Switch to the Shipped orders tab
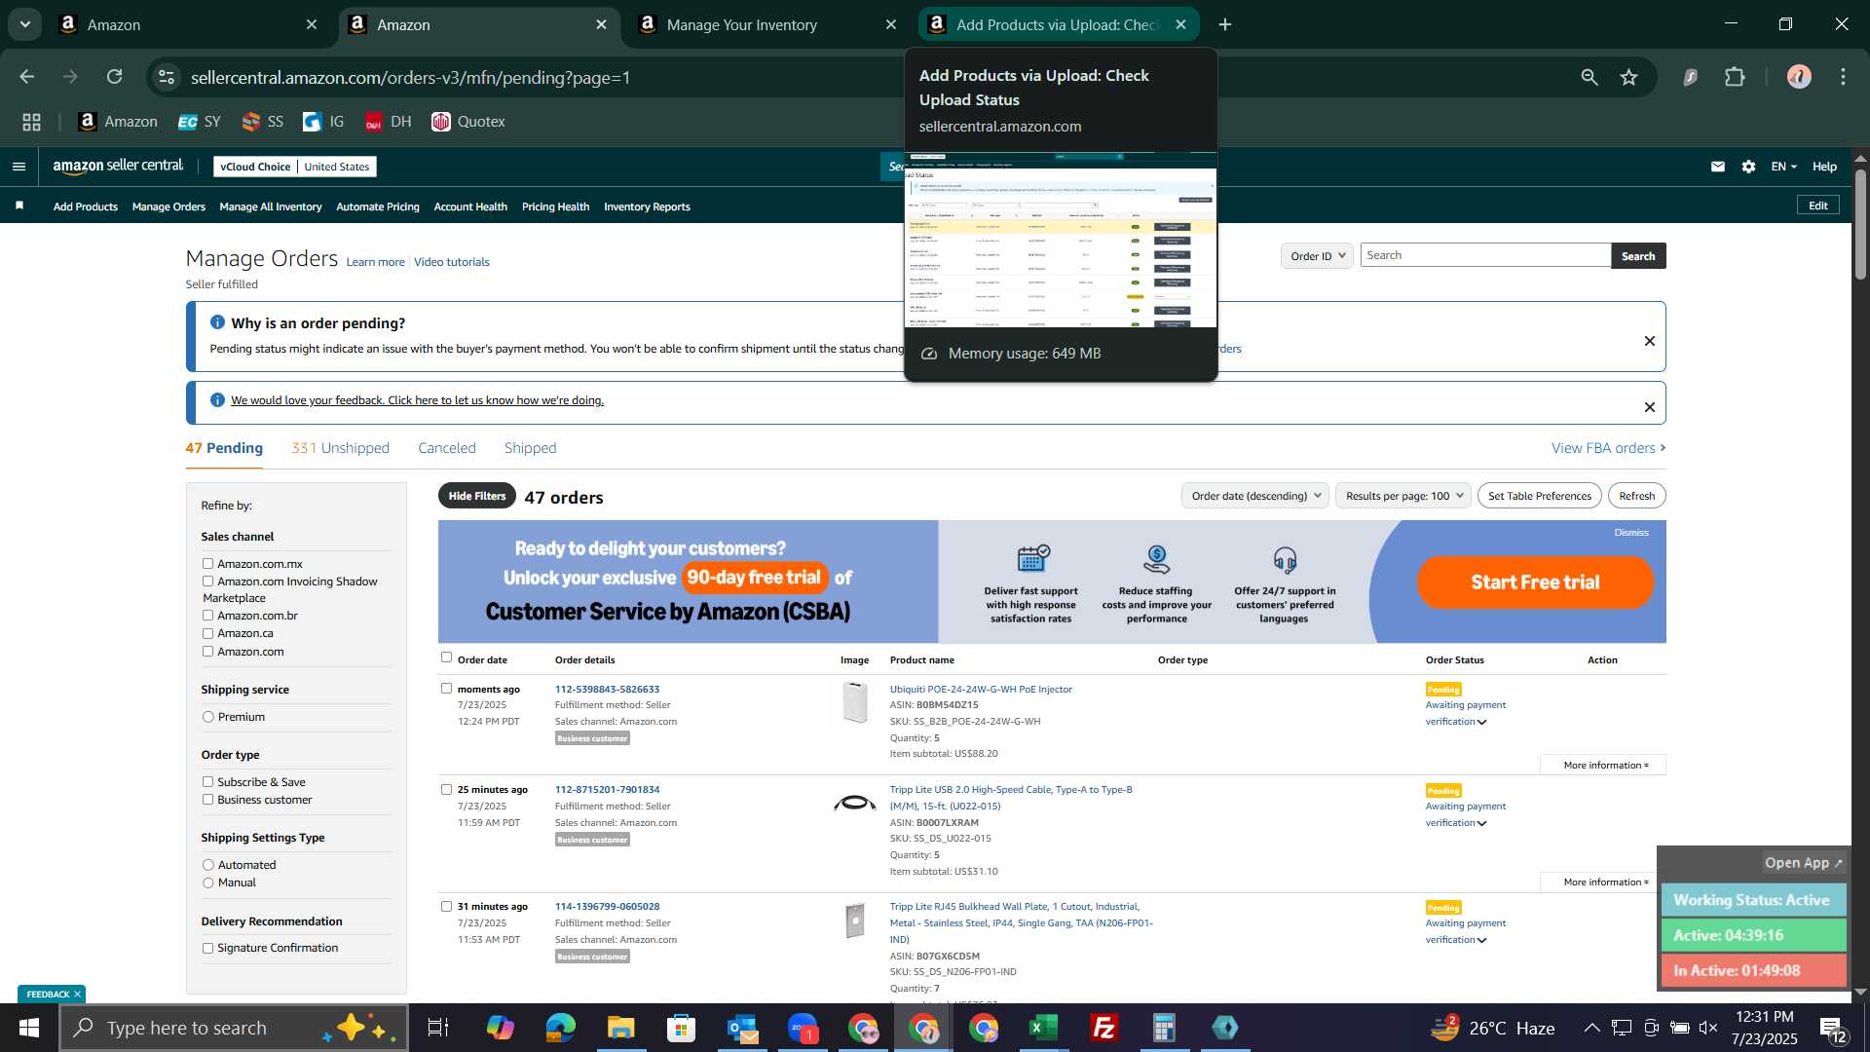Screen dimensions: 1870x1052 [x=531, y=448]
